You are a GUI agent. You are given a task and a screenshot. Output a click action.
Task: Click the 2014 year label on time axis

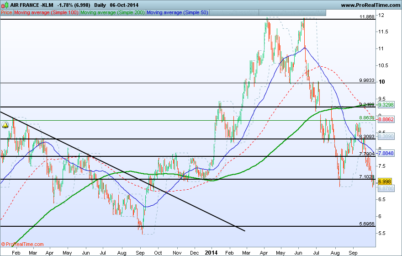[x=211, y=253]
